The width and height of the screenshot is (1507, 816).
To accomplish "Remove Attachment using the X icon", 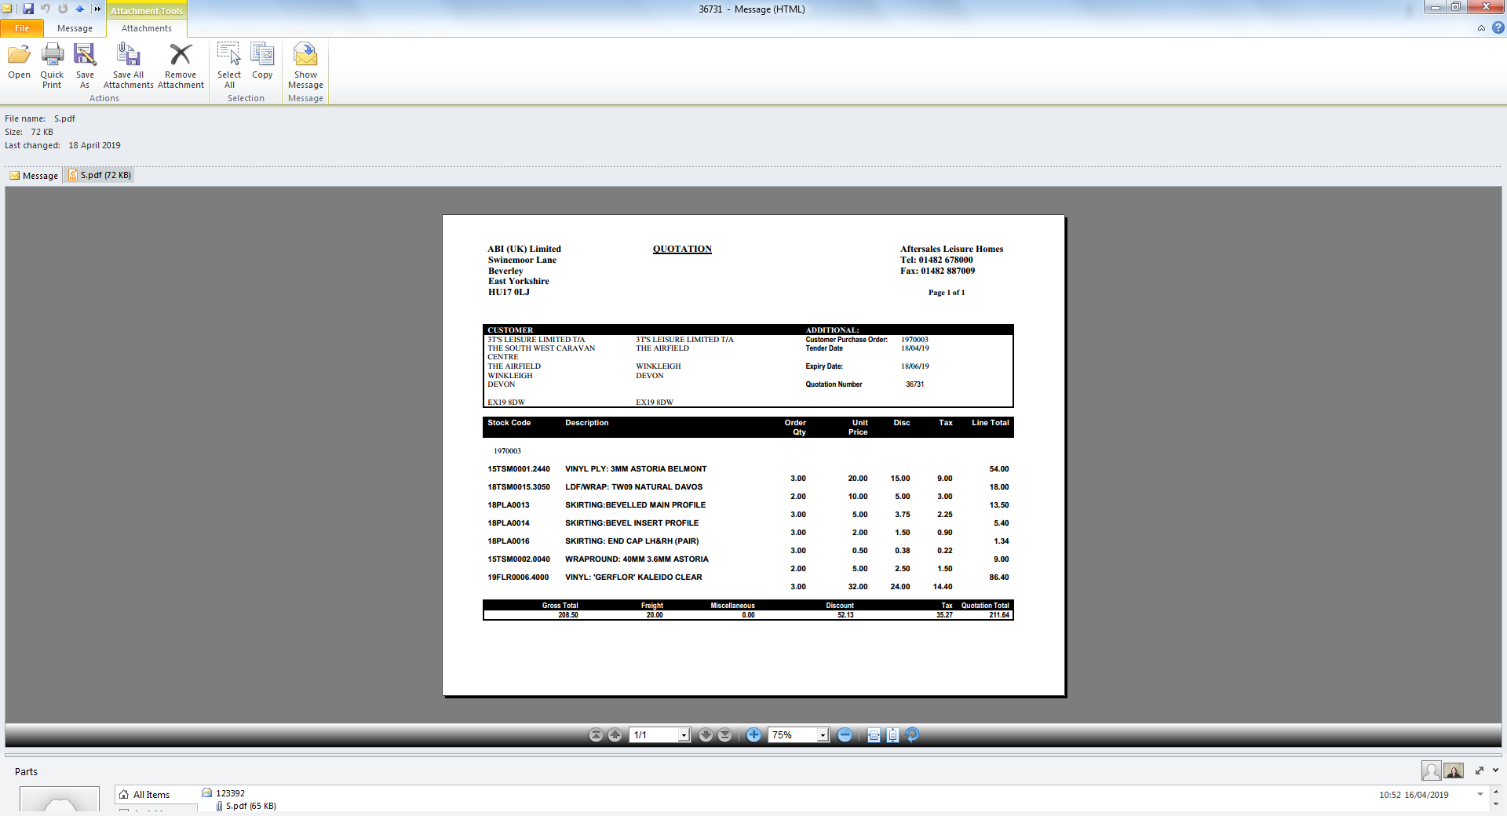I will tap(181, 66).
